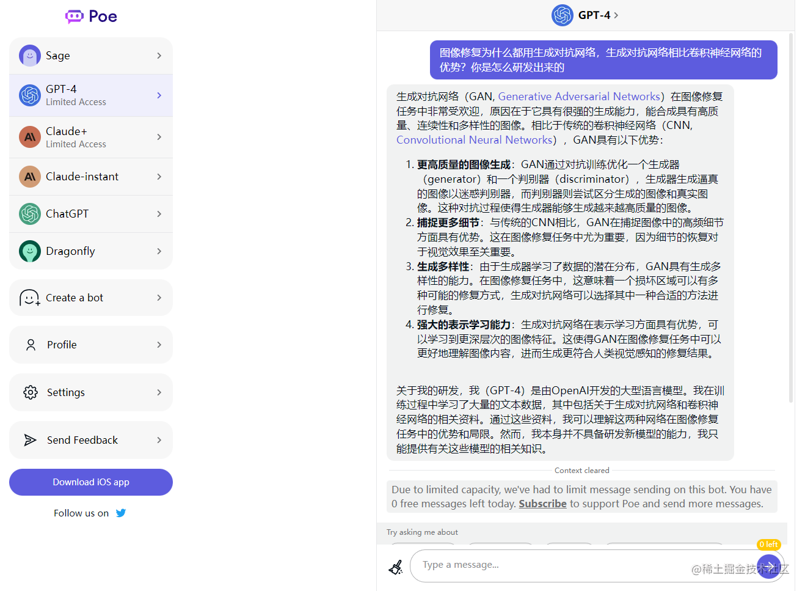Click the purple user message bubble
Image resolution: width=805 pixels, height=591 pixels.
pyautogui.click(x=603, y=60)
